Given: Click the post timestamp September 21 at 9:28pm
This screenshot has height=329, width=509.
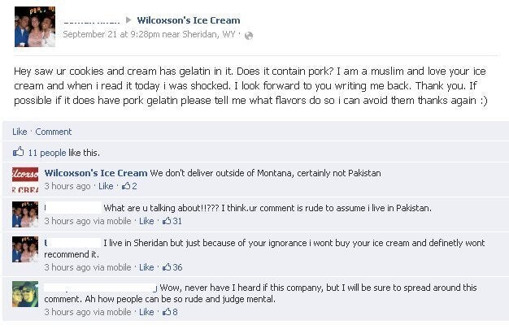Looking at the screenshot, I should click(x=111, y=34).
